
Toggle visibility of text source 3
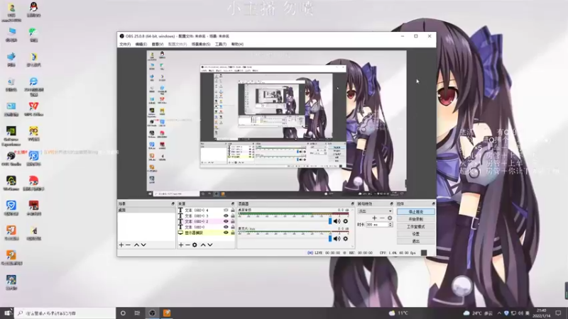pos(226,216)
